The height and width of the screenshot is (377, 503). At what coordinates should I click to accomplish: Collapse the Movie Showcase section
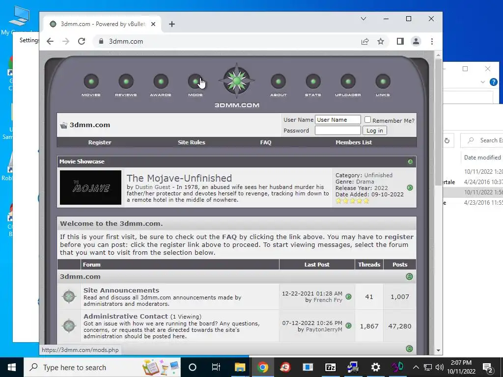(x=410, y=162)
